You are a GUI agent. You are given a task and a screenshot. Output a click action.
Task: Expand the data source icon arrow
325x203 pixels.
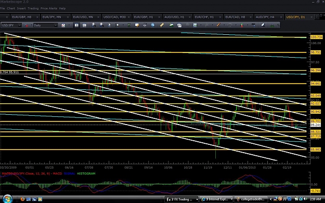[x=32, y=25]
